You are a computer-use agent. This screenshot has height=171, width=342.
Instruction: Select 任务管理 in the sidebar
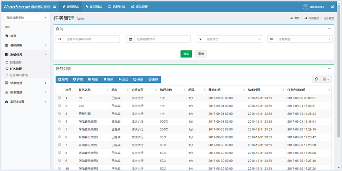16,69
